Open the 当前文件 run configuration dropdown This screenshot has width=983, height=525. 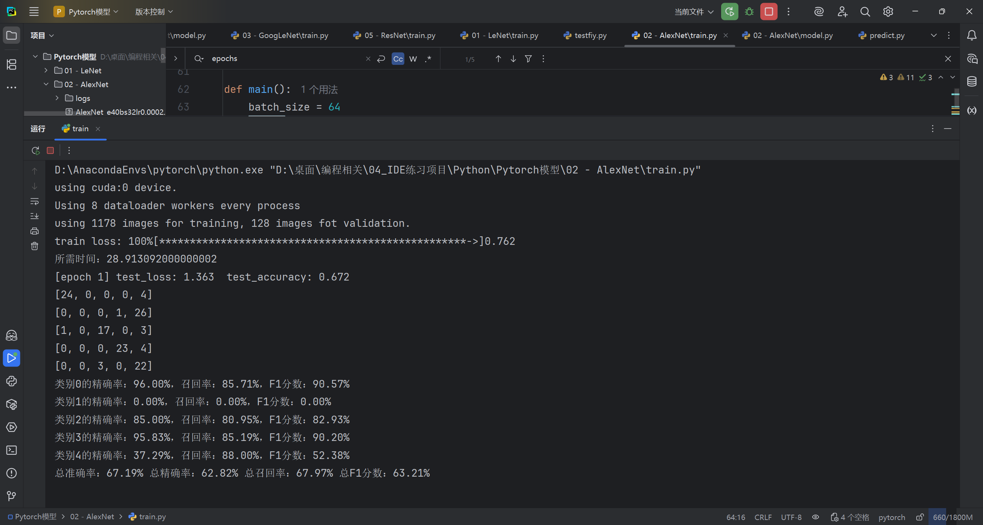click(x=694, y=12)
